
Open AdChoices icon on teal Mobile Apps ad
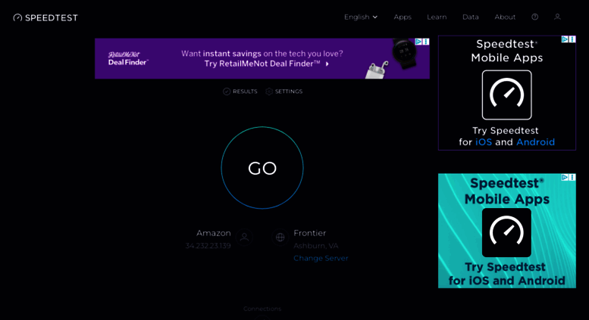[x=565, y=177]
